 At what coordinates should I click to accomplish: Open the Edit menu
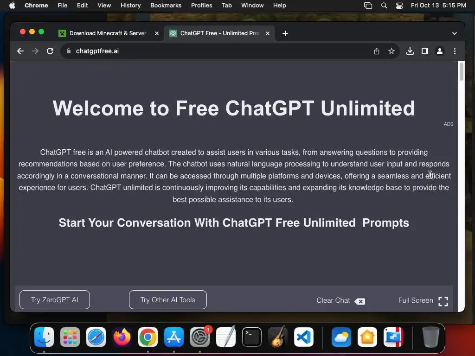pyautogui.click(x=82, y=6)
